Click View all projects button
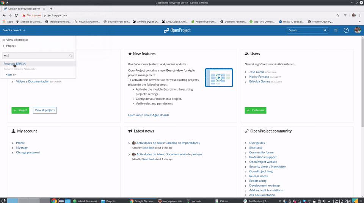 (x=45, y=110)
